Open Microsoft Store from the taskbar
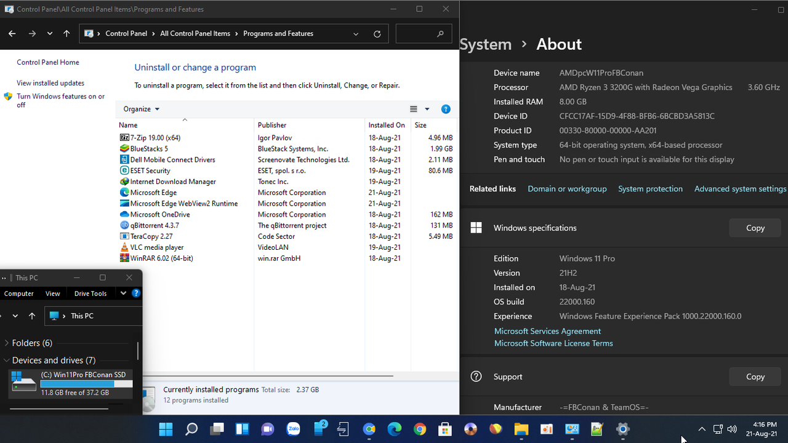Viewport: 788px width, 443px height. [445, 429]
